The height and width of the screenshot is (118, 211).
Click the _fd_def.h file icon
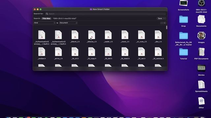pyautogui.click(x=108, y=52)
